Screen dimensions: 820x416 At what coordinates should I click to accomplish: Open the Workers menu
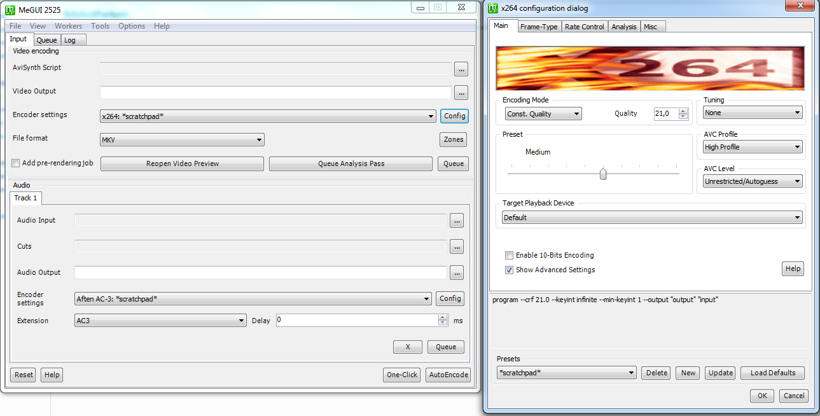pyautogui.click(x=68, y=26)
